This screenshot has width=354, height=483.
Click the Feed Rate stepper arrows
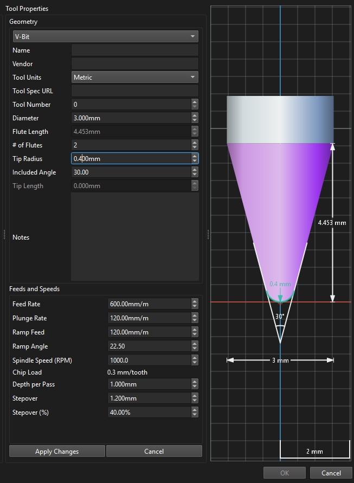tap(195, 304)
